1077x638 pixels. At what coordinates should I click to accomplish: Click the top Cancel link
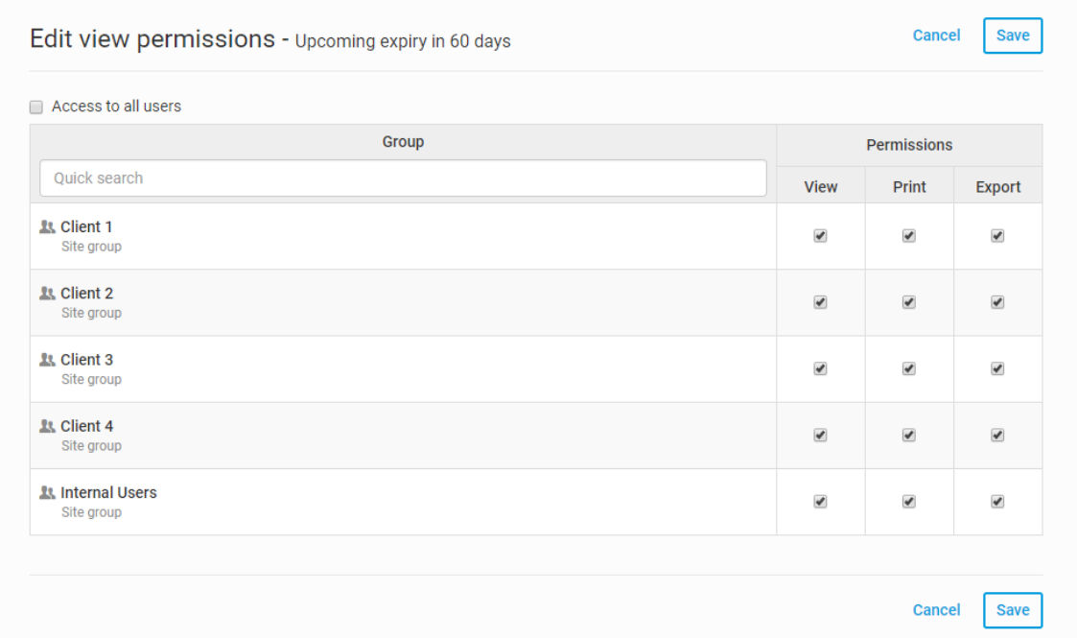(936, 35)
